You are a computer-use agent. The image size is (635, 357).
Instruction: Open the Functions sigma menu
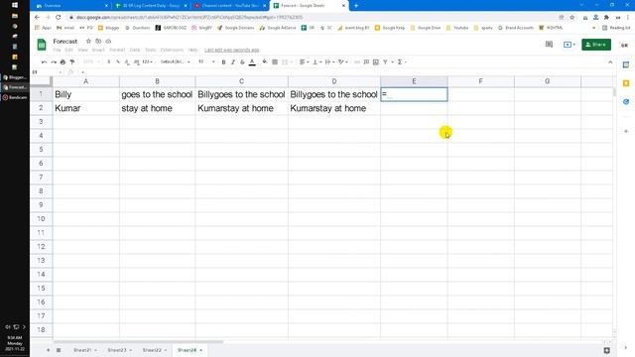pos(401,61)
